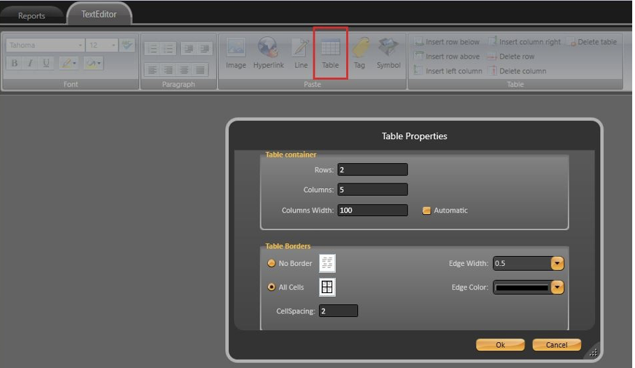Toggle Bold formatting button
635x368 pixels.
coord(14,64)
